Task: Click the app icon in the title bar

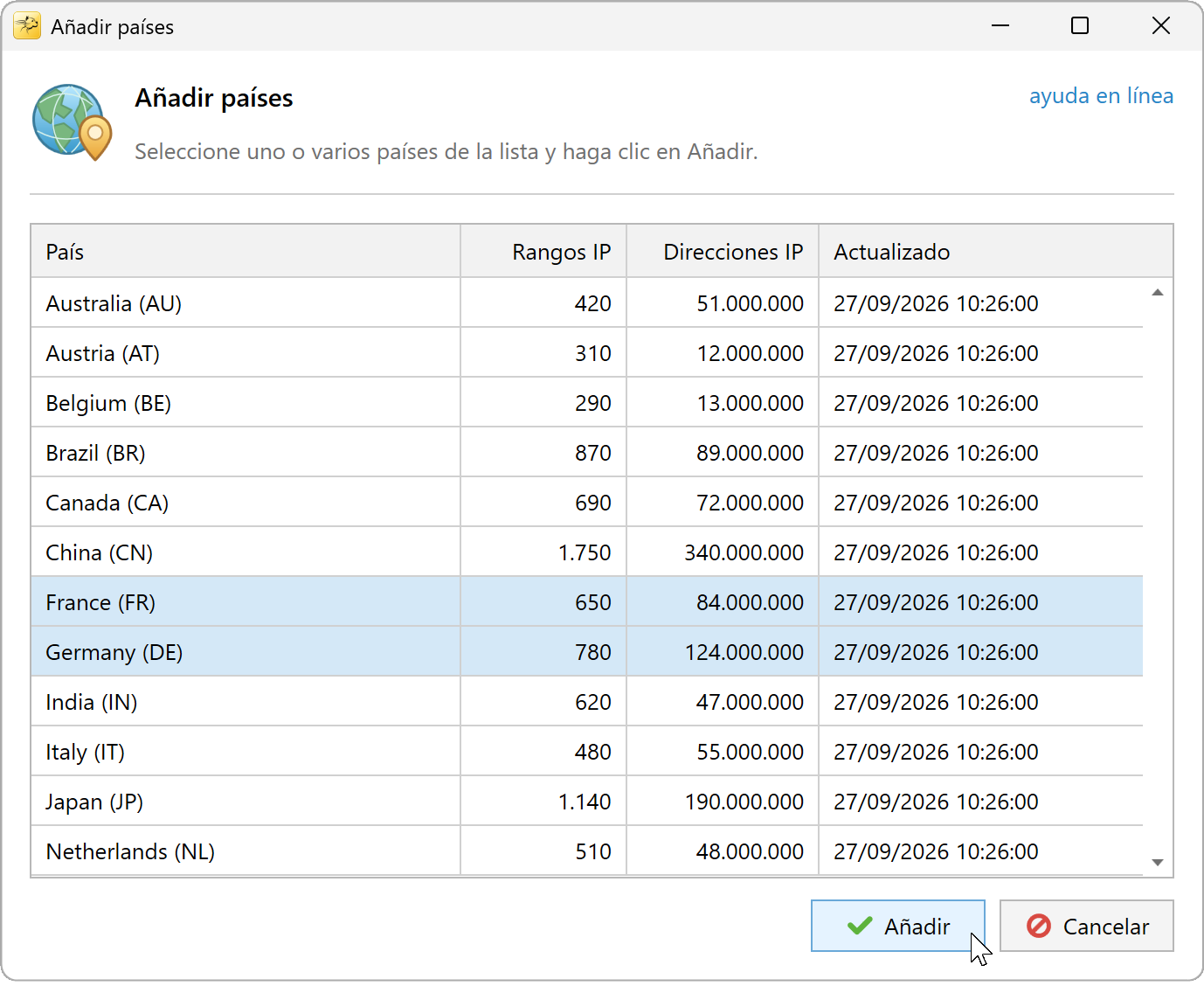Action: coord(27,26)
